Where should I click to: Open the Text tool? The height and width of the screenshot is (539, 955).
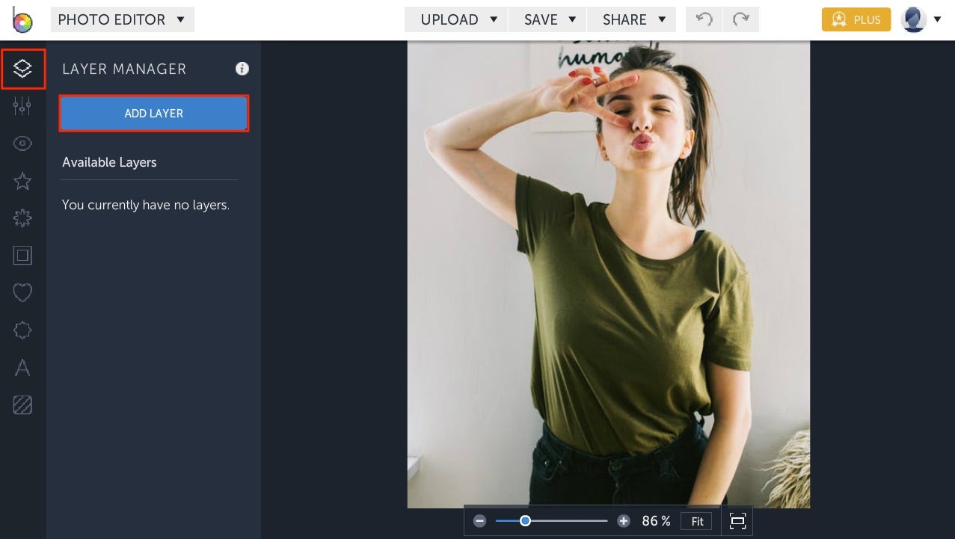pos(22,367)
